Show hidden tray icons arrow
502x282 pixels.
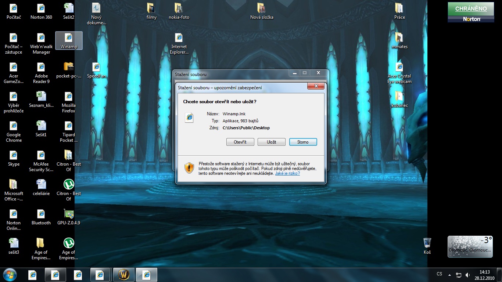449,275
